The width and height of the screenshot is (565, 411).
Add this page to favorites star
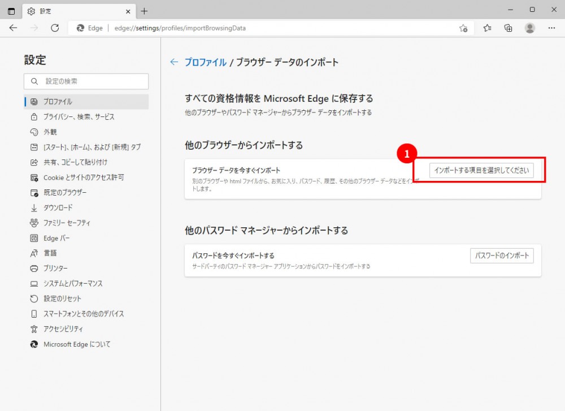463,28
